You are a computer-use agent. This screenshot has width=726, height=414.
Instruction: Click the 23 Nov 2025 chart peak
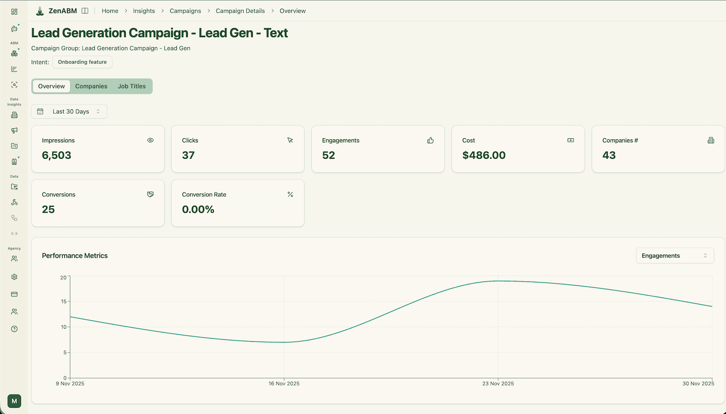click(498, 281)
